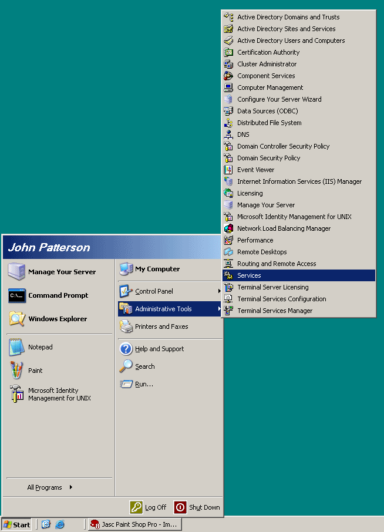Viewport: 384px width, 532px height.
Task: Click the Paint program icon
Action: coord(17,371)
